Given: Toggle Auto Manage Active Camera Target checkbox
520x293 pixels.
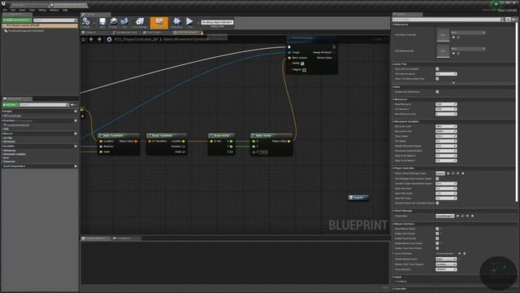Looking at the screenshot, I should tap(437, 178).
